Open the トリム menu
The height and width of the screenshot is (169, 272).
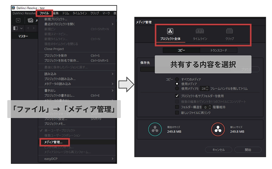click(x=66, y=13)
